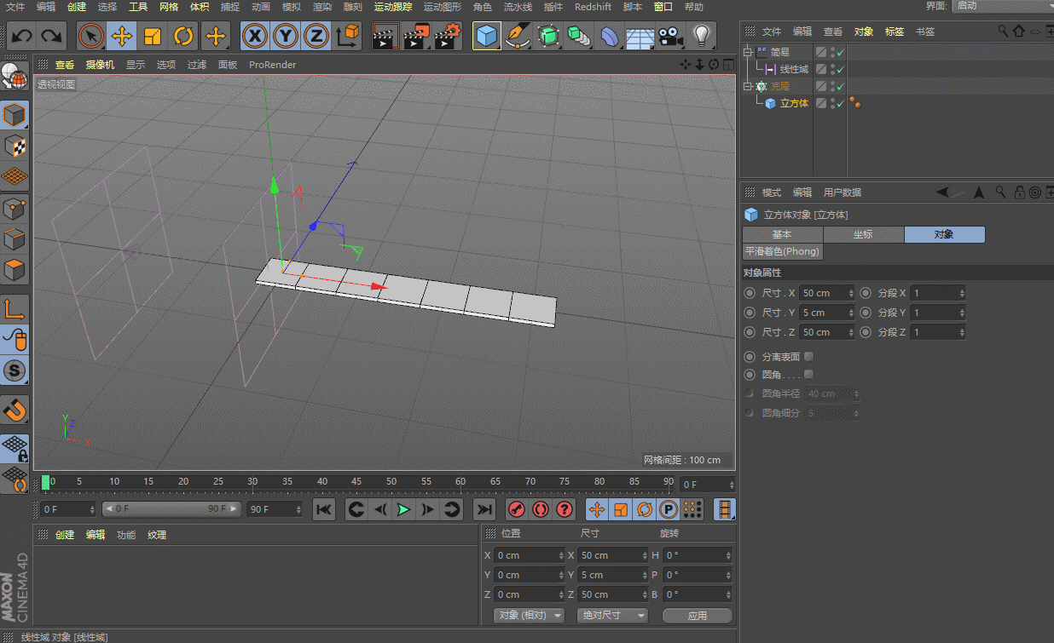Open the 标签 menu in object manager

click(x=895, y=32)
